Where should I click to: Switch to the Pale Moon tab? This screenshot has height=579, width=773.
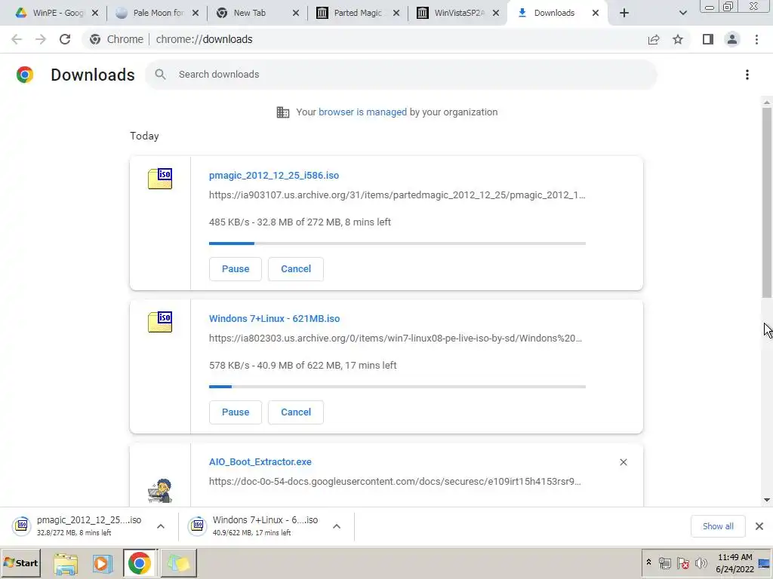pos(157,13)
